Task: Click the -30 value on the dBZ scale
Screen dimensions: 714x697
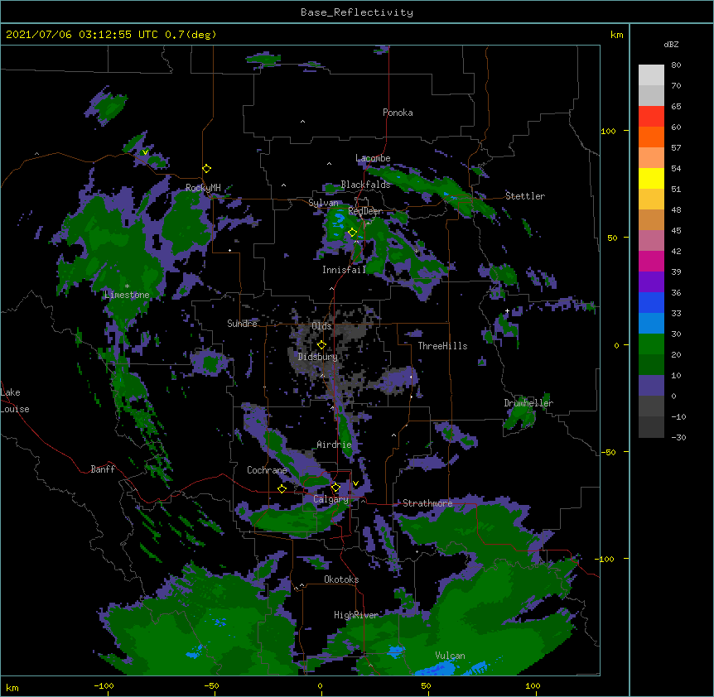Action: click(x=678, y=437)
